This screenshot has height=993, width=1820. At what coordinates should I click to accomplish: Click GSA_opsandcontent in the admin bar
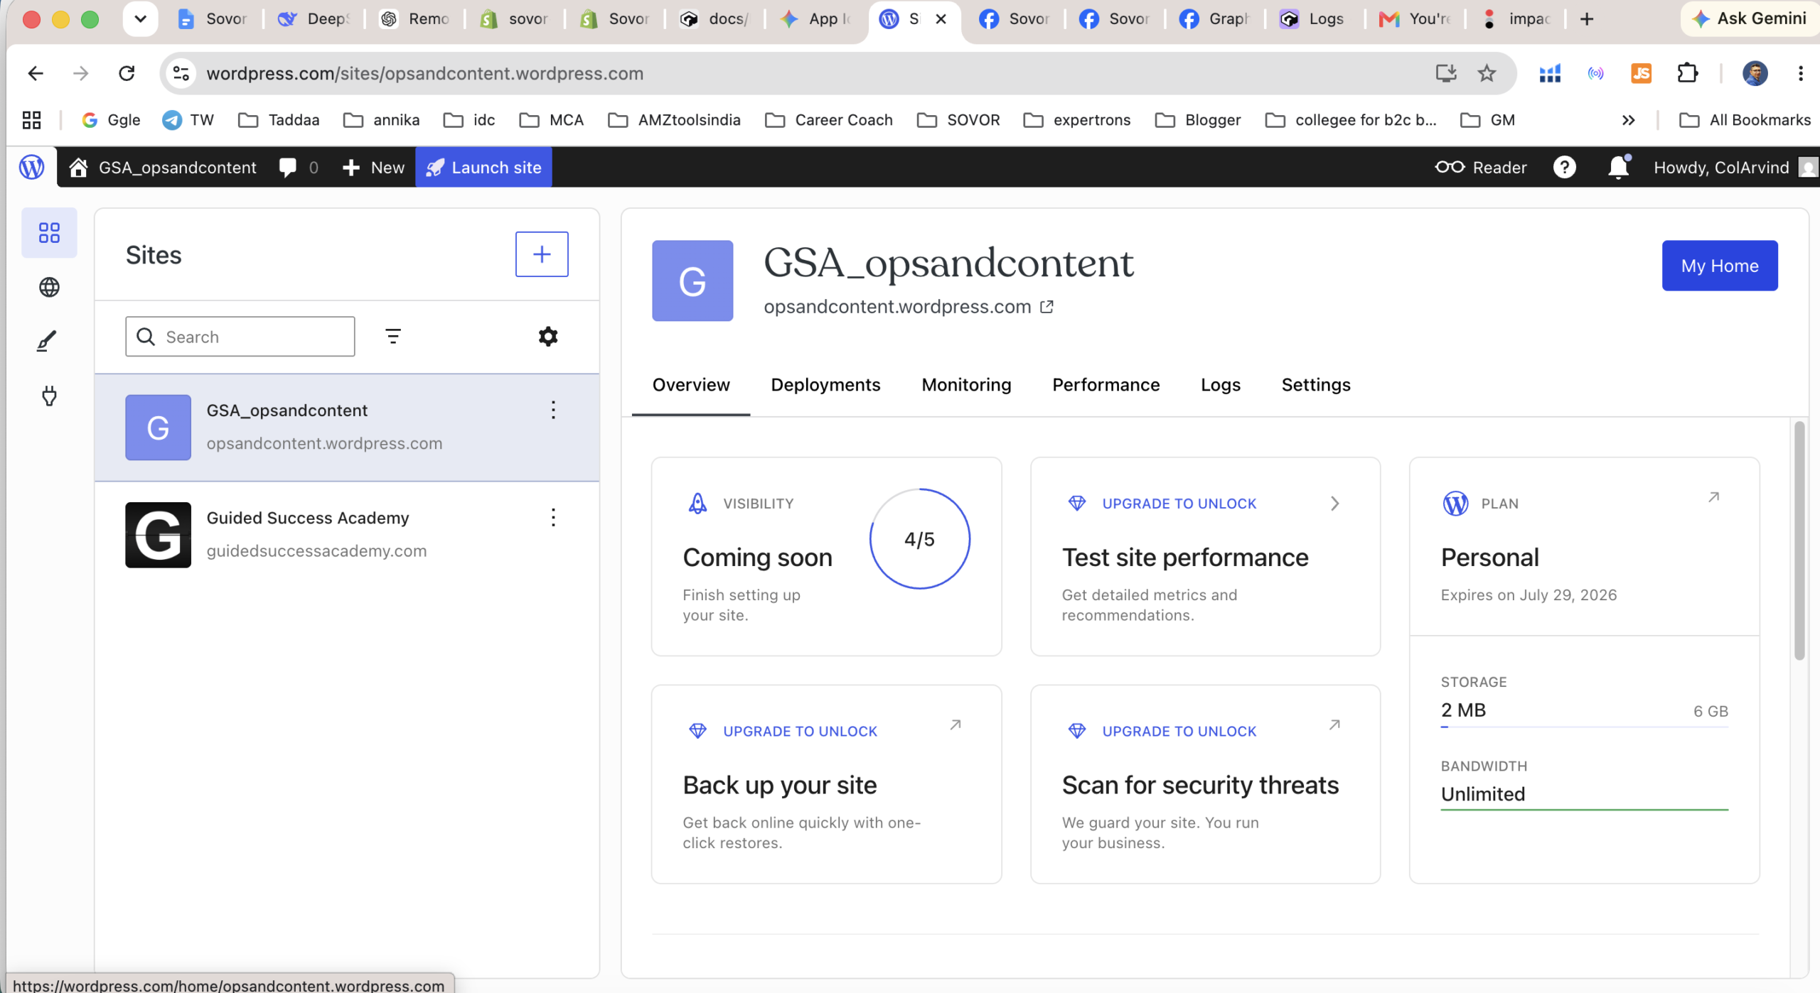pos(163,168)
